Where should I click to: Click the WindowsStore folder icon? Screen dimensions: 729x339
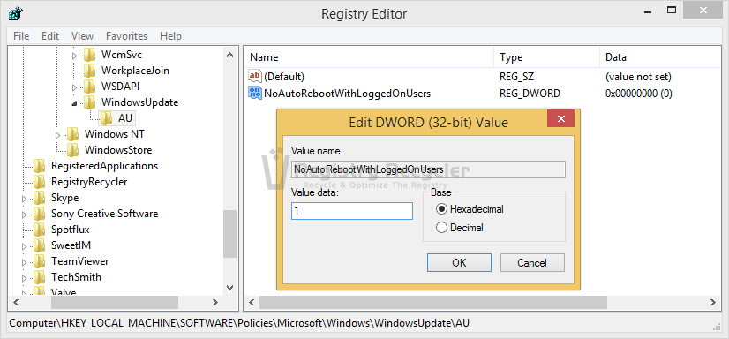click(x=73, y=150)
